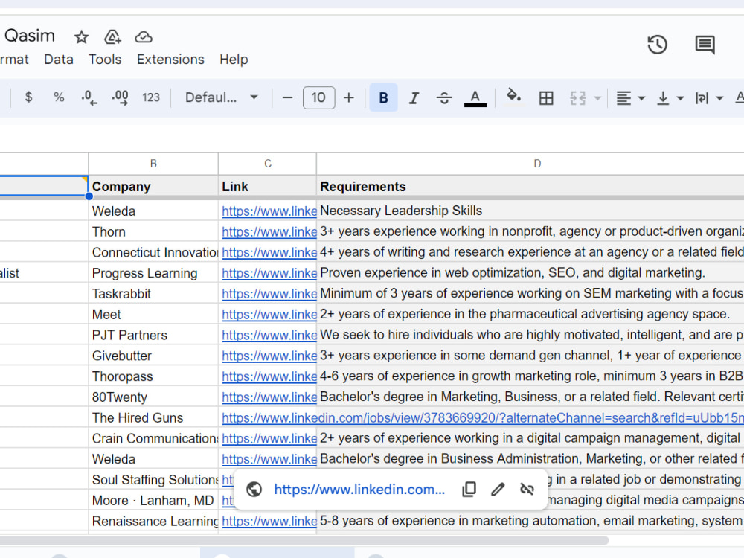Open the text color picker
Screen dimensions: 744x558
point(475,97)
